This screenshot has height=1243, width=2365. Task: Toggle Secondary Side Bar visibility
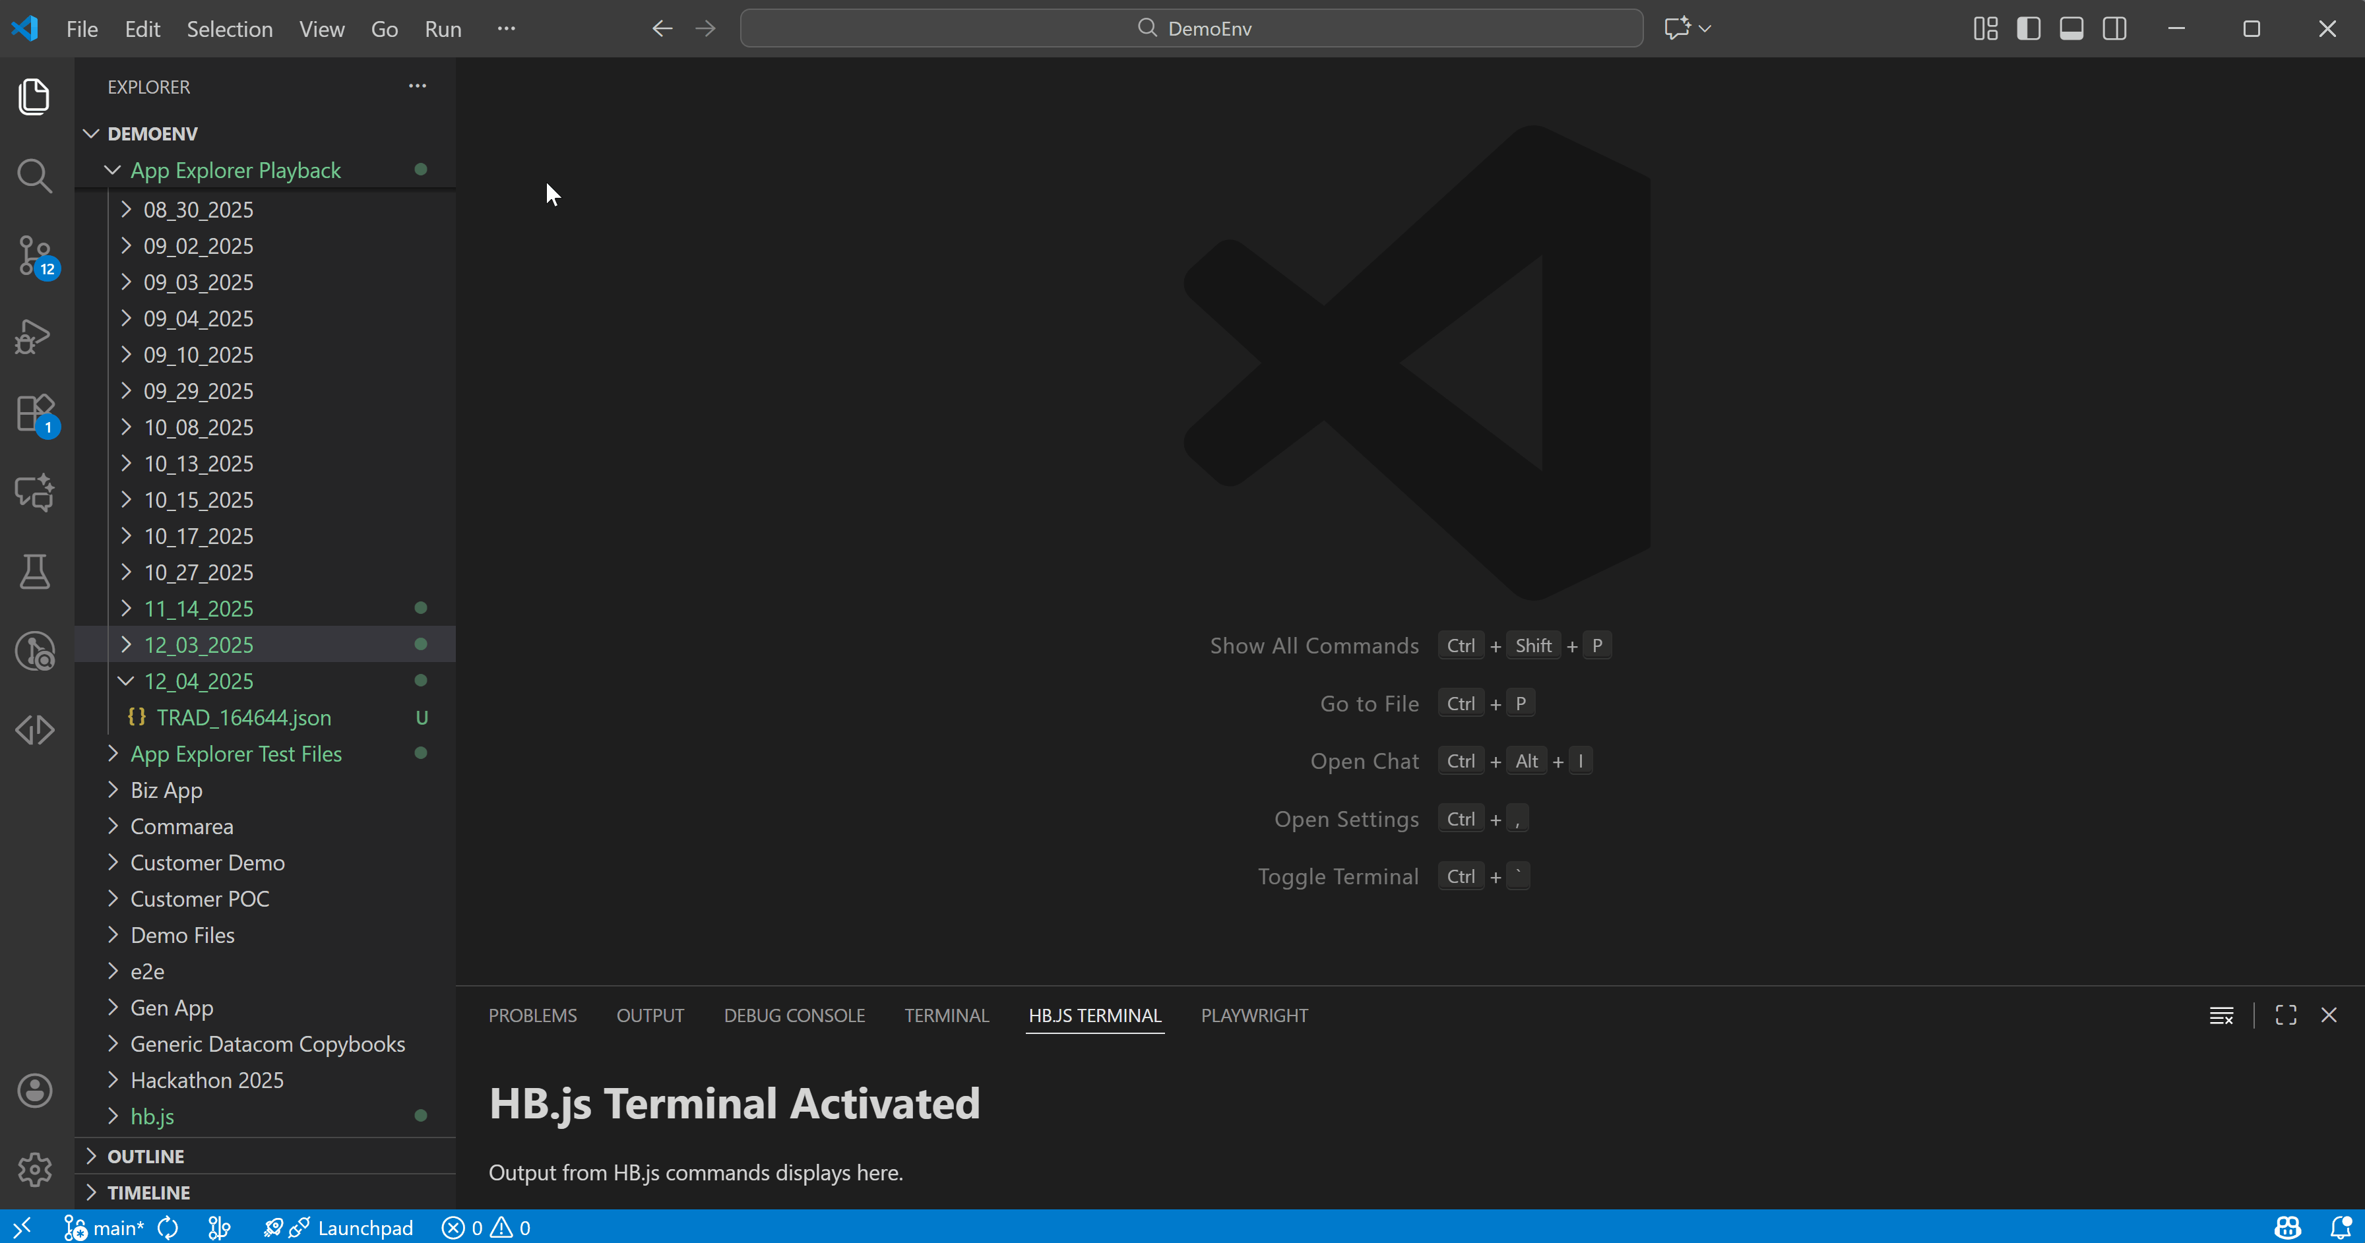(2114, 28)
